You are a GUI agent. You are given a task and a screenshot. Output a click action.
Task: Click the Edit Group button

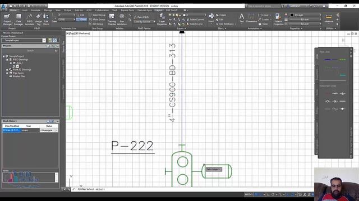point(96,24)
